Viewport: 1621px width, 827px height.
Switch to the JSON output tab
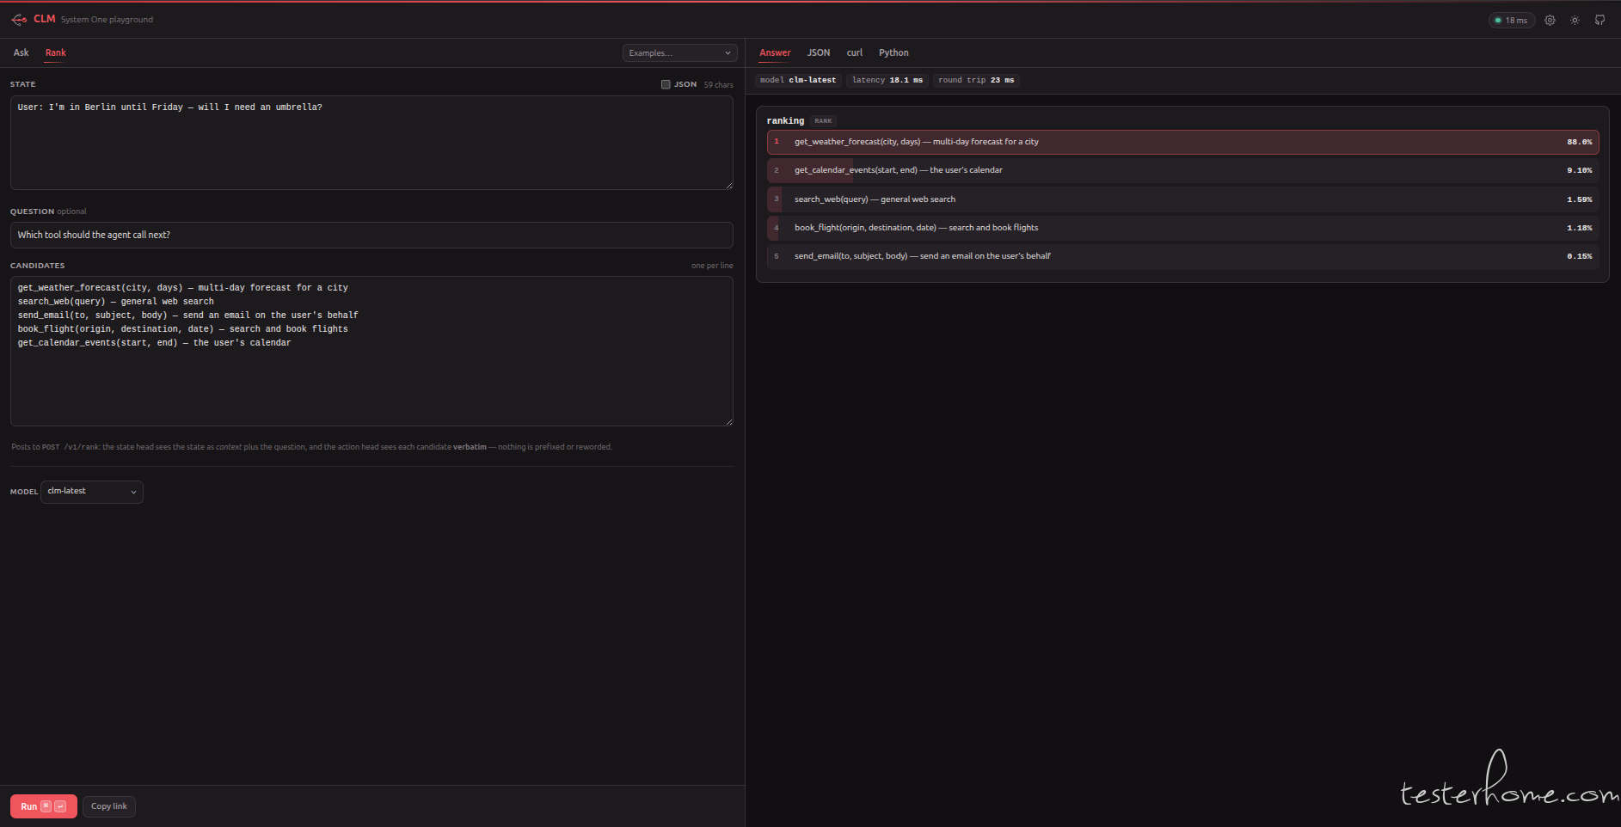point(819,52)
